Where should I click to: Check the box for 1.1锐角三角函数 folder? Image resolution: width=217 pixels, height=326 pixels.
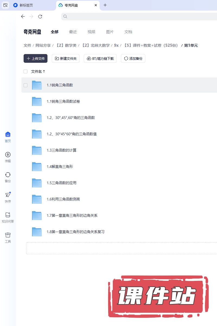25,85
